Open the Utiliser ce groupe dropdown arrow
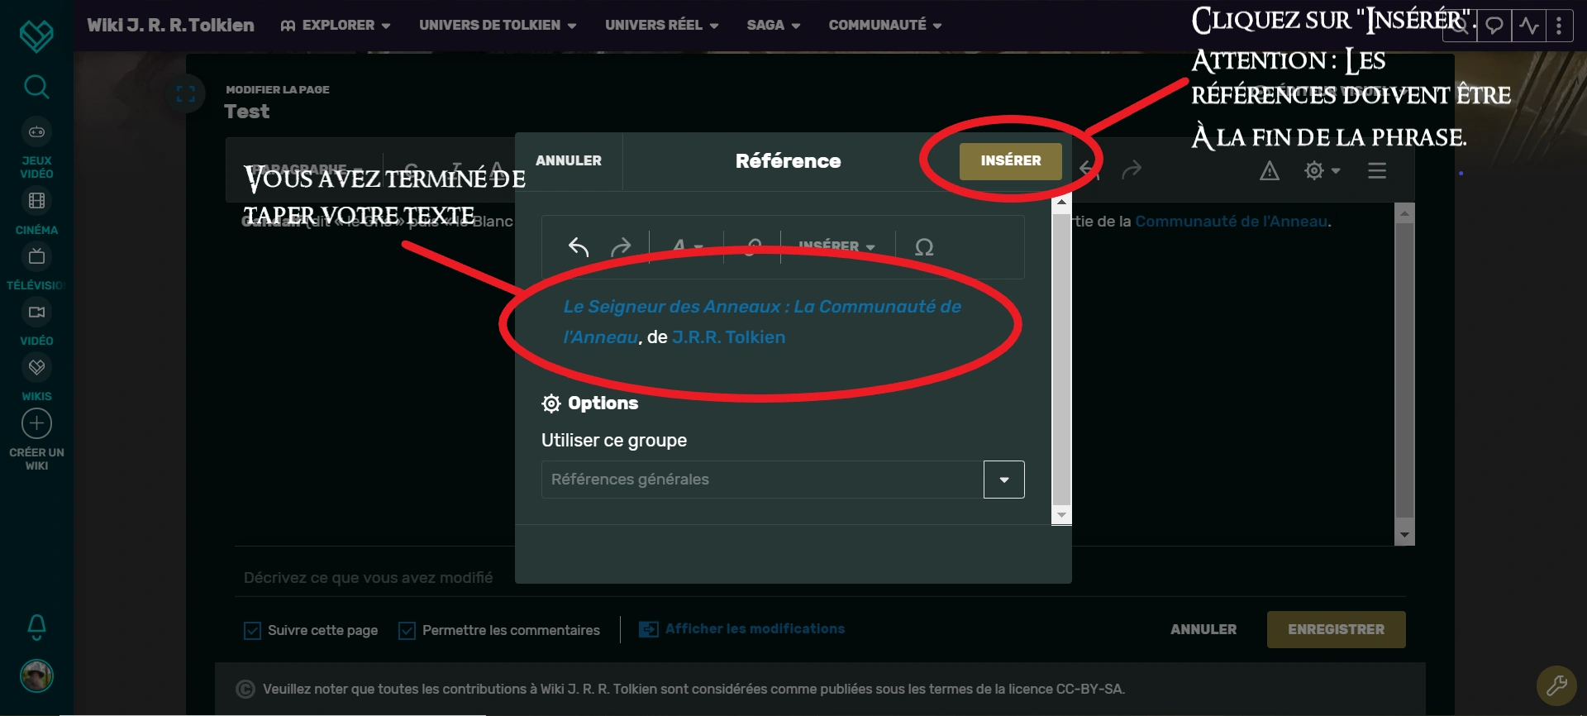The height and width of the screenshot is (716, 1587). pyautogui.click(x=1004, y=480)
